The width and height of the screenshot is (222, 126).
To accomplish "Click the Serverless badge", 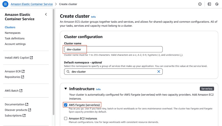I will 207,89.
